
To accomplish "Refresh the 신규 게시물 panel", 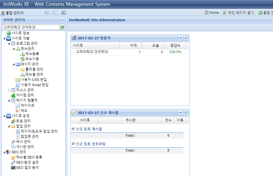I will pyautogui.click(x=186, y=112).
